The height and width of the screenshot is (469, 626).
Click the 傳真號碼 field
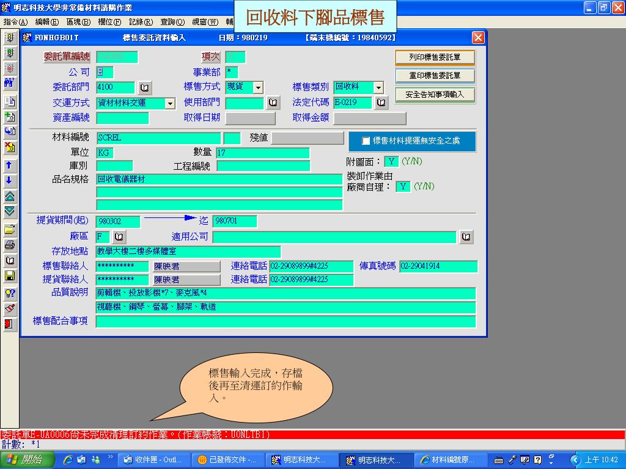click(x=438, y=266)
